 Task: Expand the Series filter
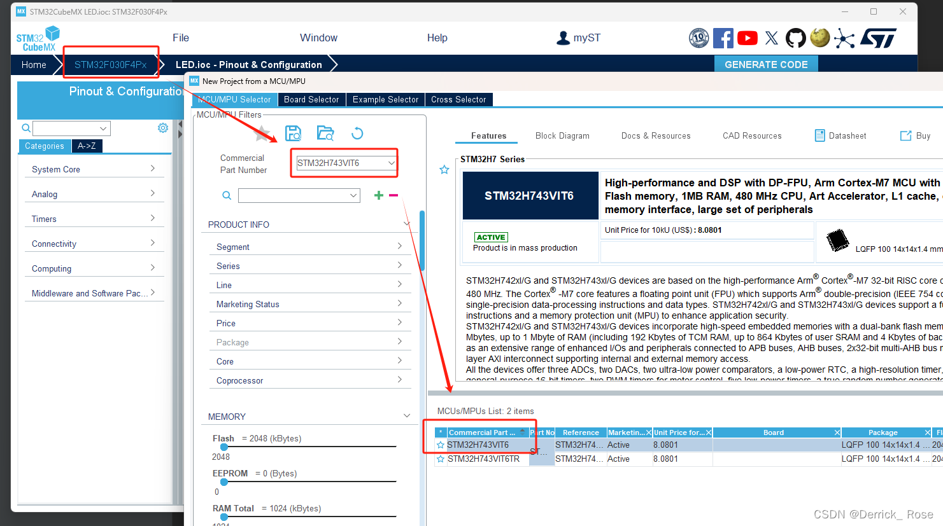click(x=400, y=265)
